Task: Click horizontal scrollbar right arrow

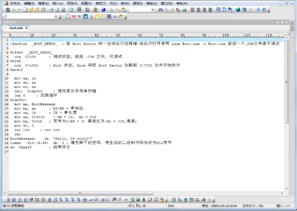Action: coord(282,193)
